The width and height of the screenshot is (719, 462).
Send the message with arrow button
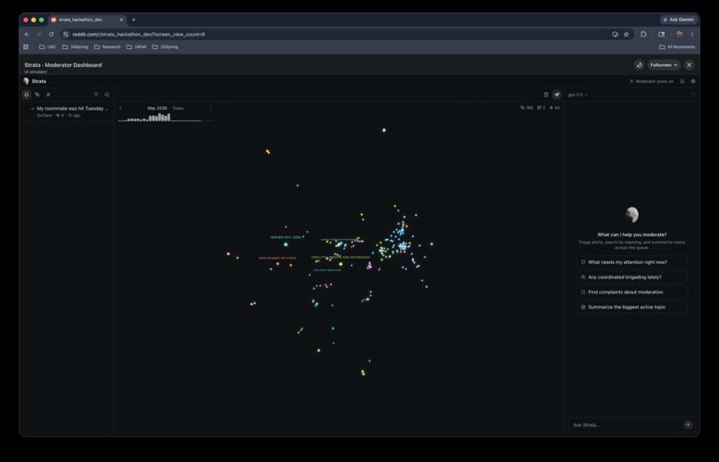click(688, 425)
